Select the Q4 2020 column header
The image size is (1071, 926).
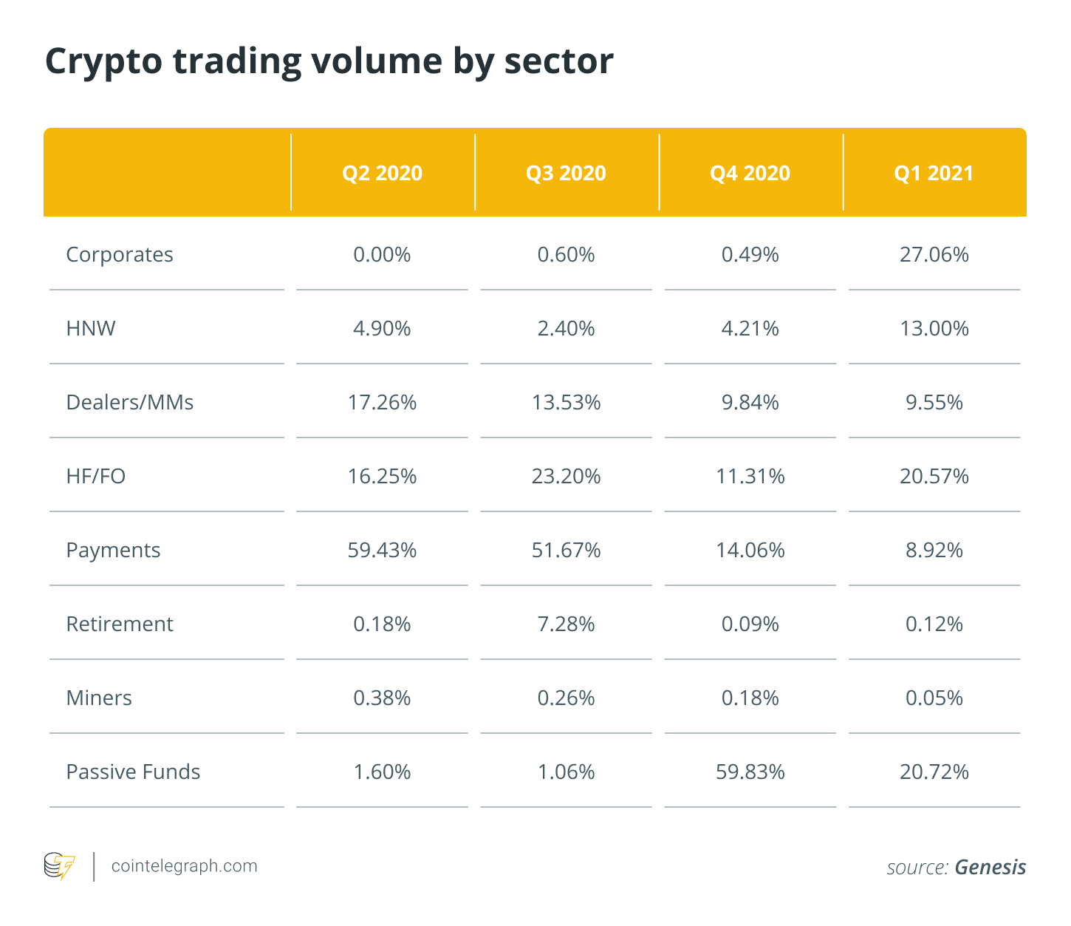750,173
